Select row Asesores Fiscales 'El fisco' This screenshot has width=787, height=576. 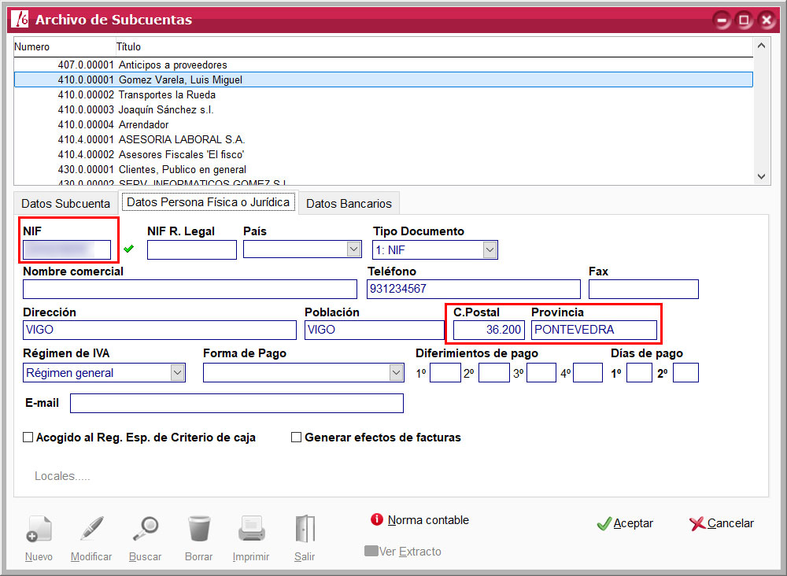tap(383, 154)
